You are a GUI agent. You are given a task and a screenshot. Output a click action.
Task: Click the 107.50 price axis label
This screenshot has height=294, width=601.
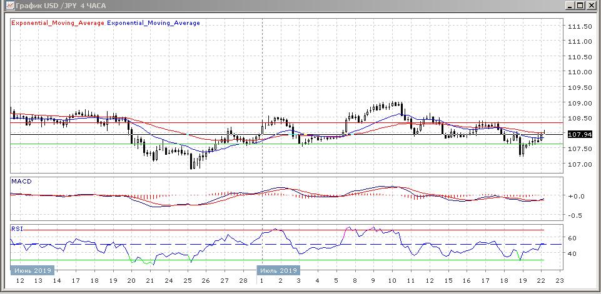point(580,149)
